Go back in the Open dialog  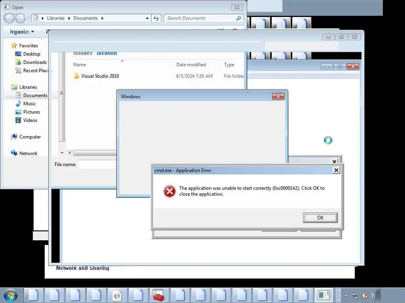9,18
